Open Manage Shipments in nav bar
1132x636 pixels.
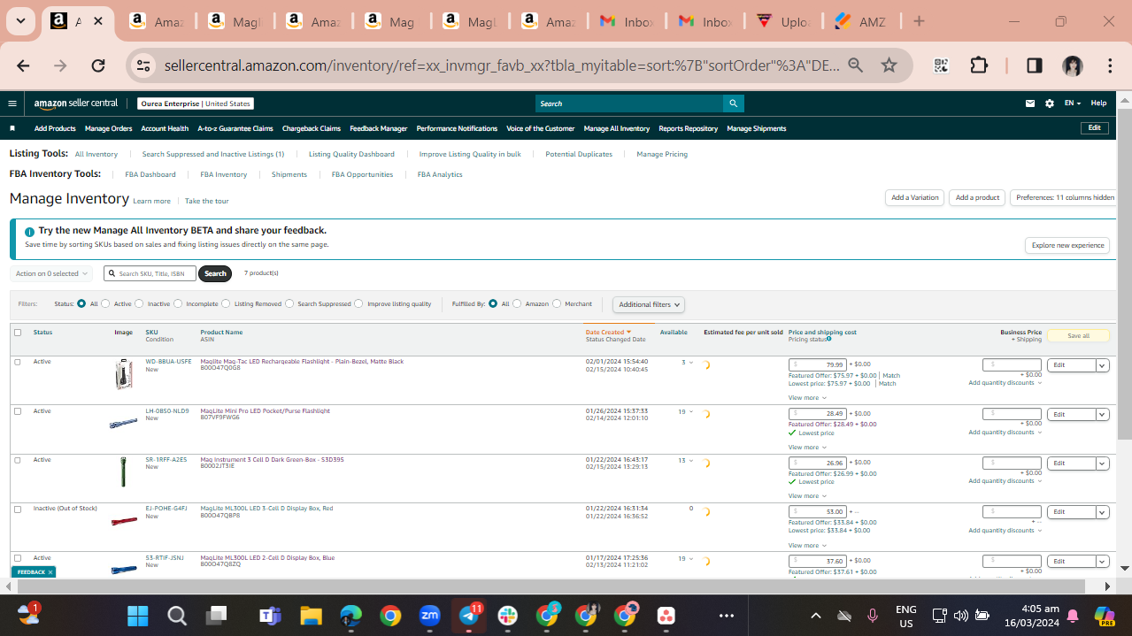[x=757, y=128]
